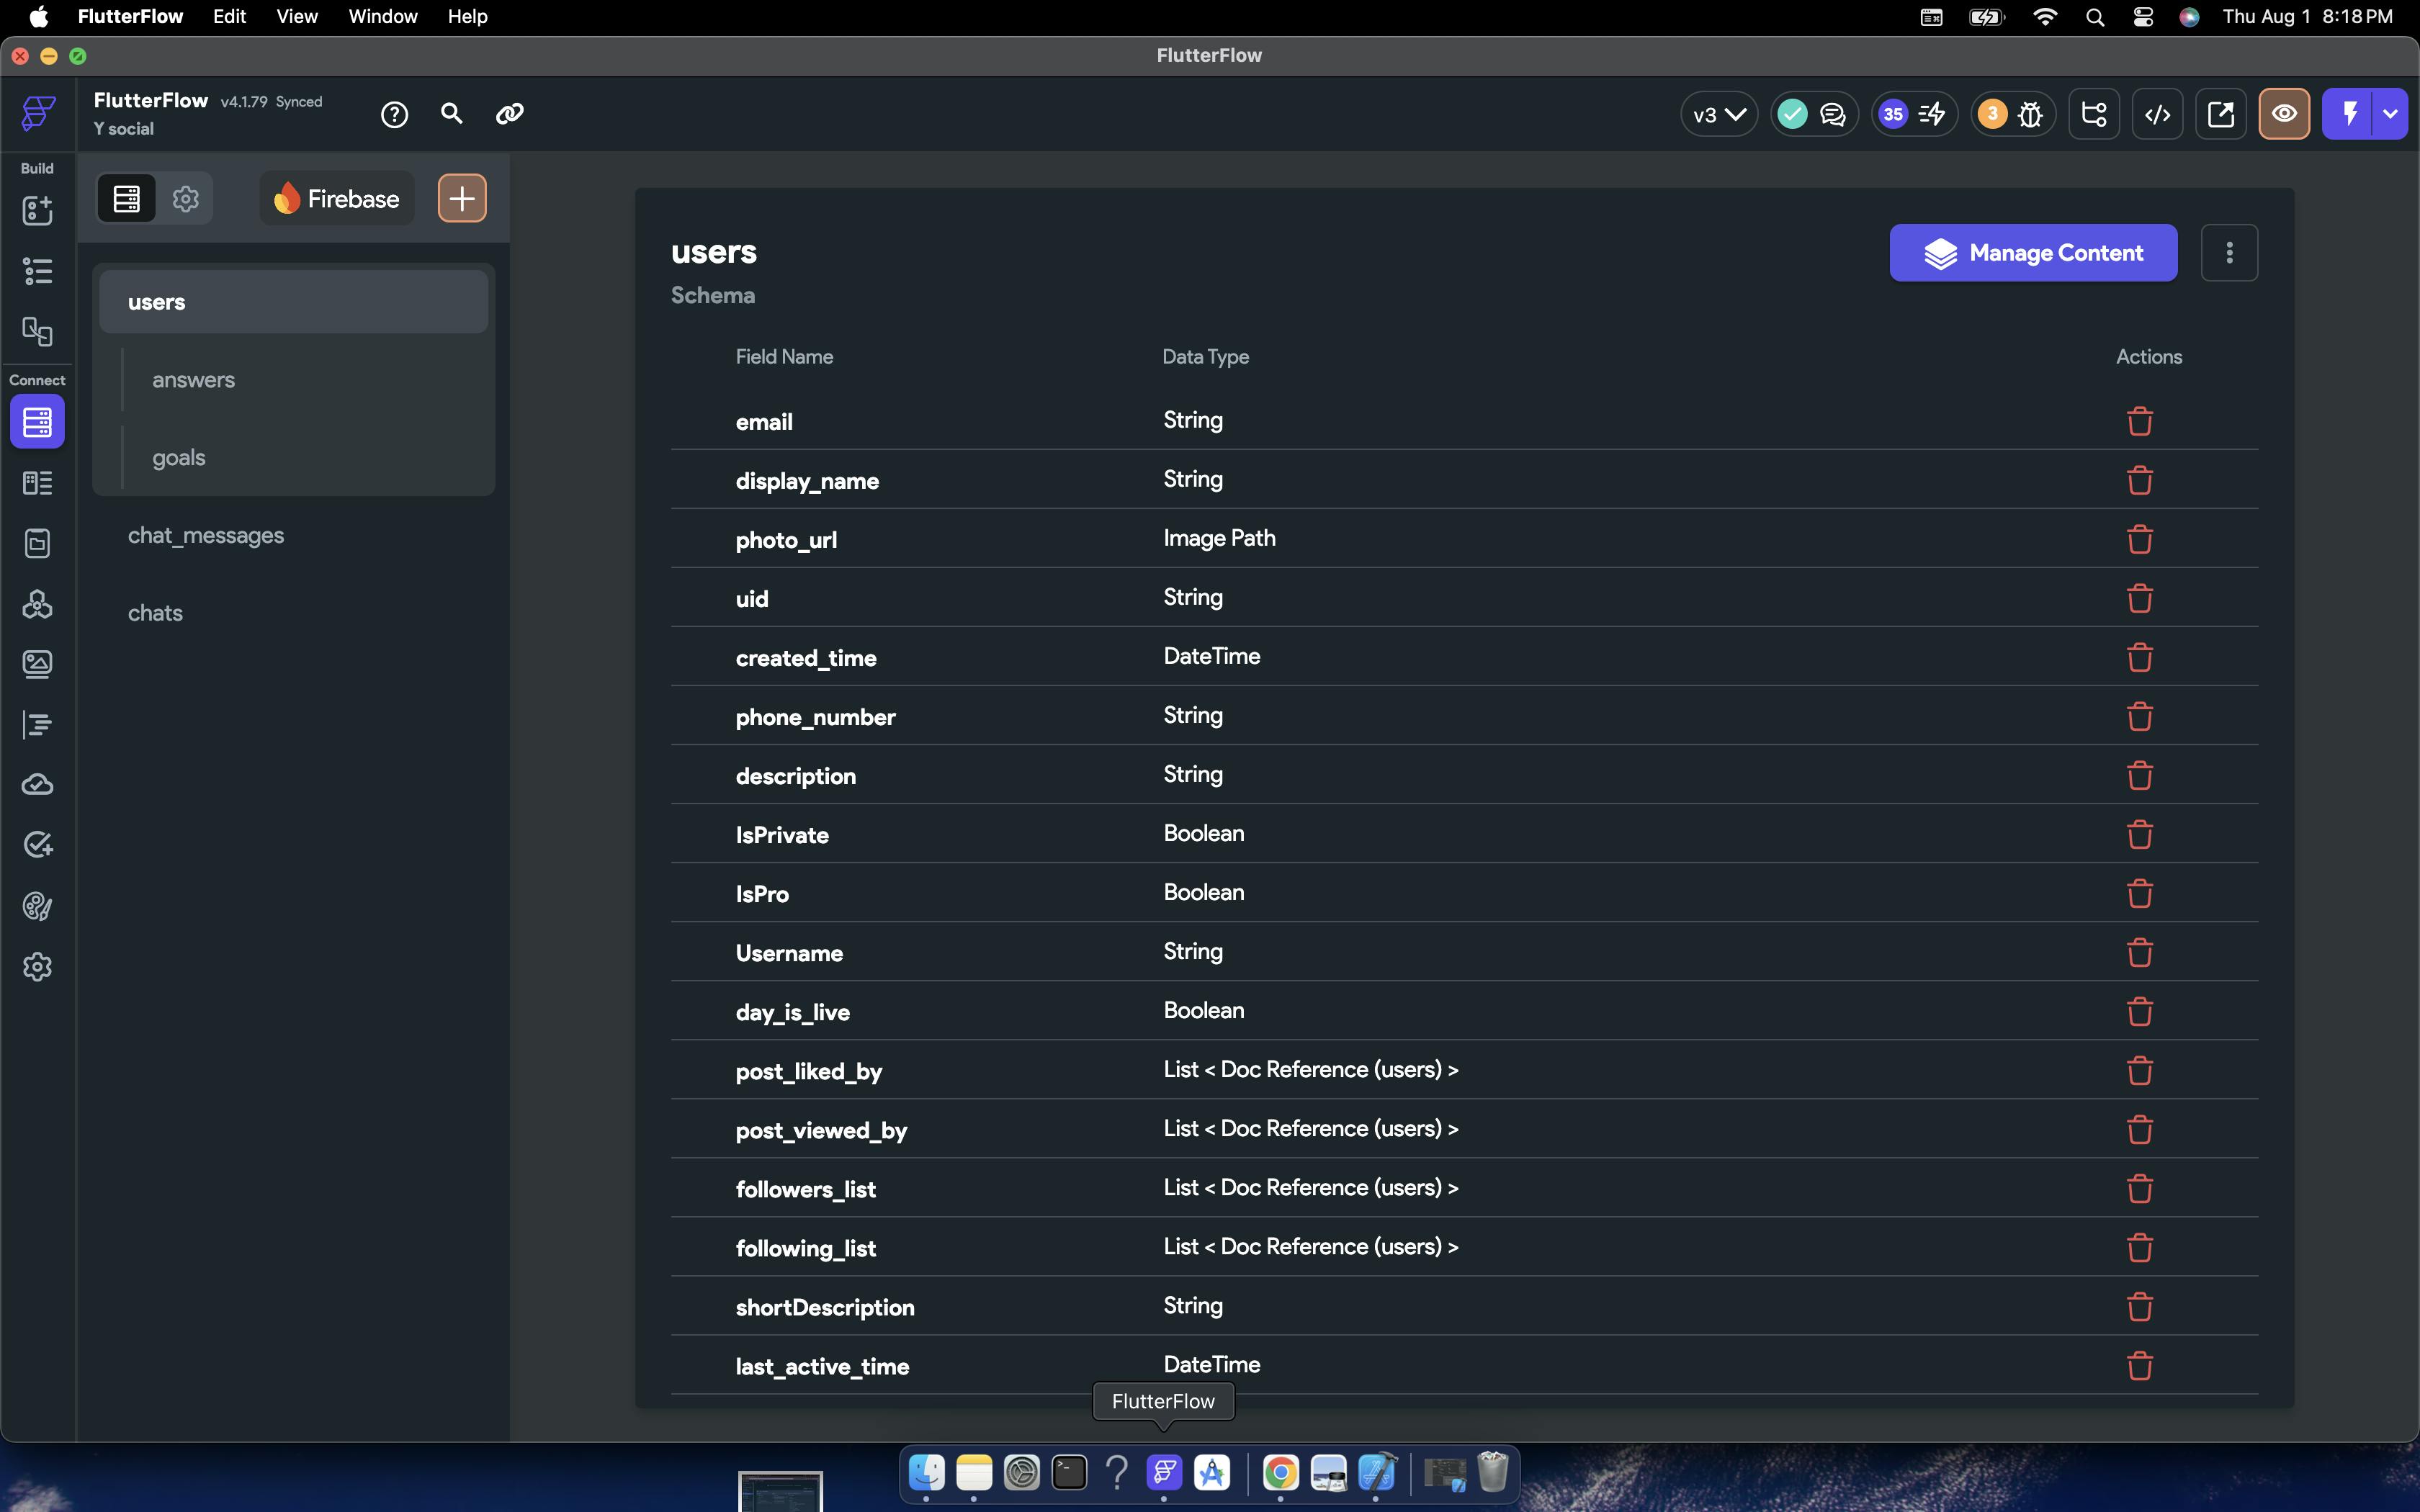Image resolution: width=2420 pixels, height=1512 pixels.
Task: Click the search magnifier in project header
Action: [x=451, y=114]
